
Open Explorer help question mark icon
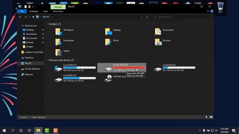coord(212,11)
